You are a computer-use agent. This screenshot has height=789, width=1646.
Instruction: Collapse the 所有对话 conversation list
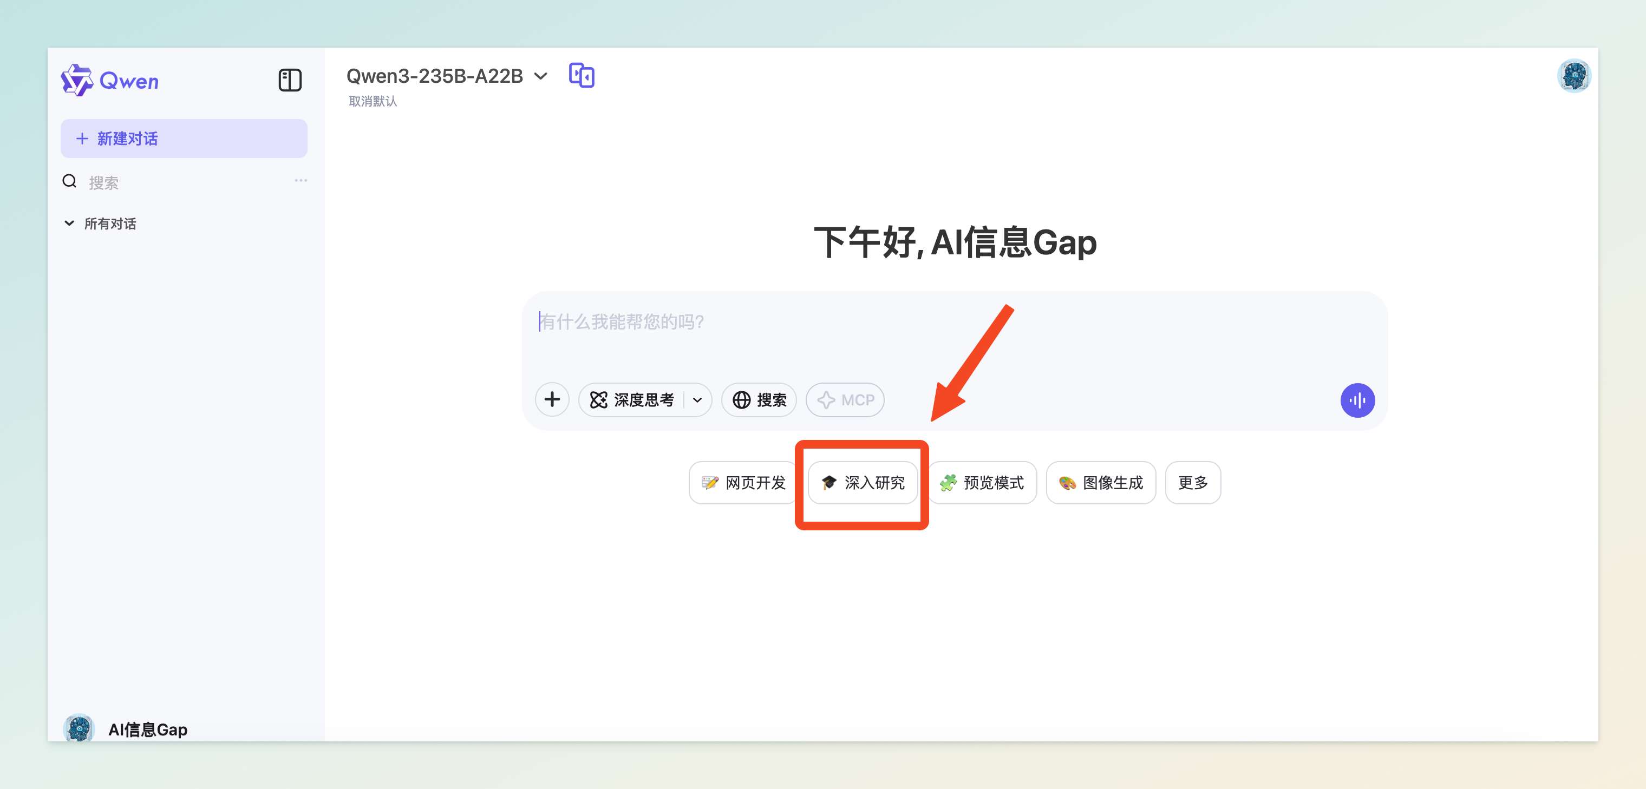[x=69, y=223]
